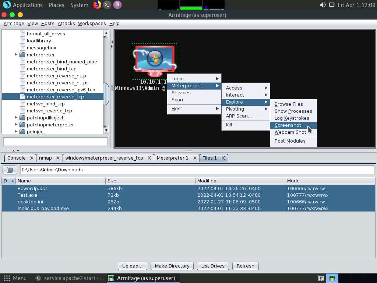
Task: Switch to the Console tab
Action: pyautogui.click(x=17, y=158)
